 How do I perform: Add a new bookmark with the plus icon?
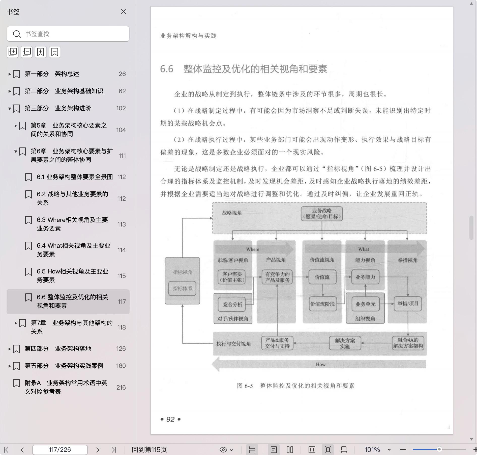pos(41,52)
